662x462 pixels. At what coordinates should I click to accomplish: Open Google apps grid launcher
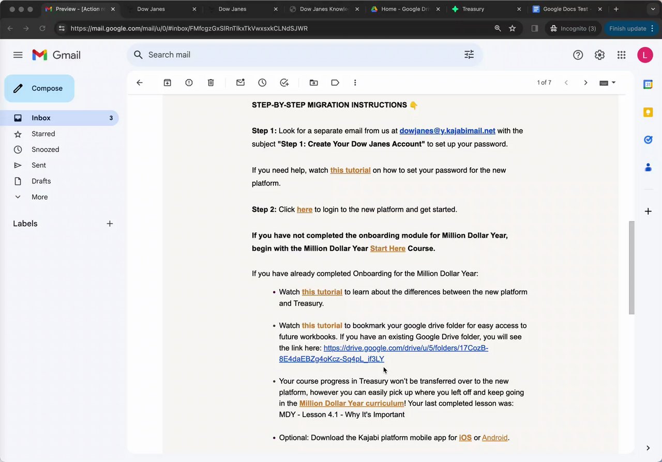click(621, 55)
